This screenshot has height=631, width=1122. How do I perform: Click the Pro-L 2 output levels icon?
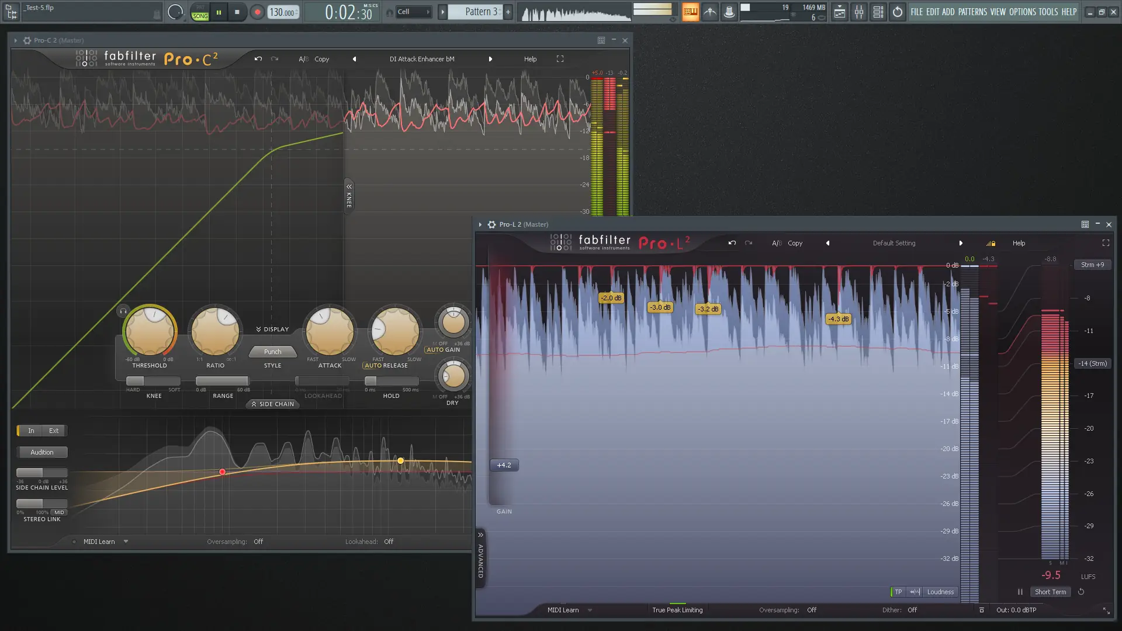click(991, 243)
